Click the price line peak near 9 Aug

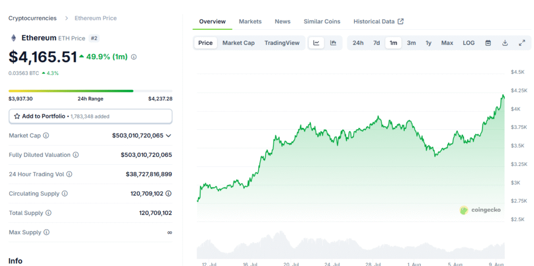pyautogui.click(x=503, y=96)
